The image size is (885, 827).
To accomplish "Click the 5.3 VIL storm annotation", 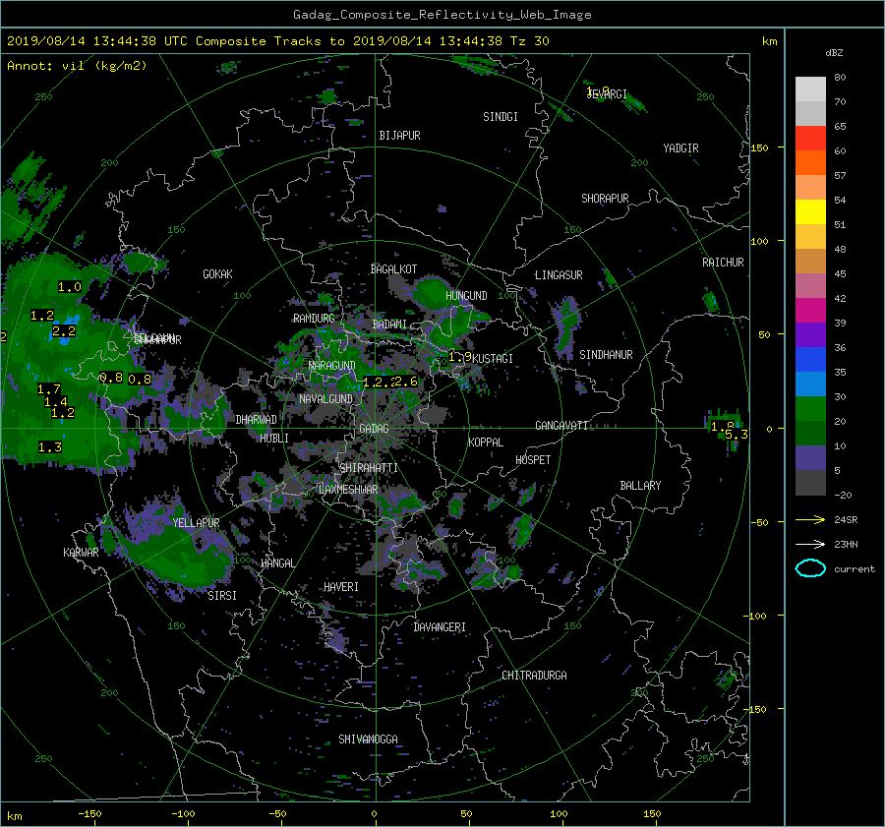I will coord(737,434).
